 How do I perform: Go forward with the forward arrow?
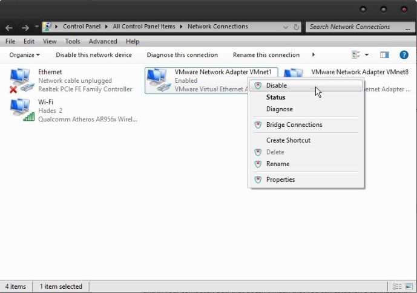25,27
